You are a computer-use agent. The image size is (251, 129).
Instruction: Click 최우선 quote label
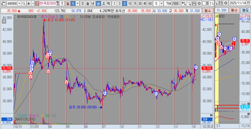119,11
